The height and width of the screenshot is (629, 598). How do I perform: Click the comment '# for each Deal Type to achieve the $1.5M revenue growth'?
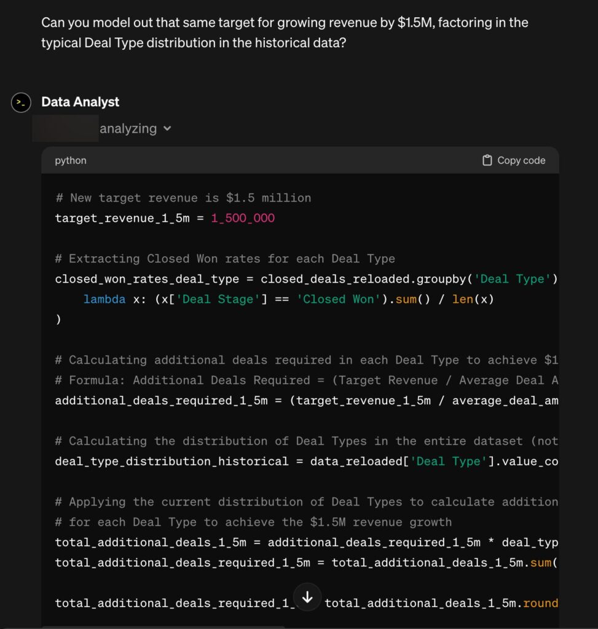254,522
